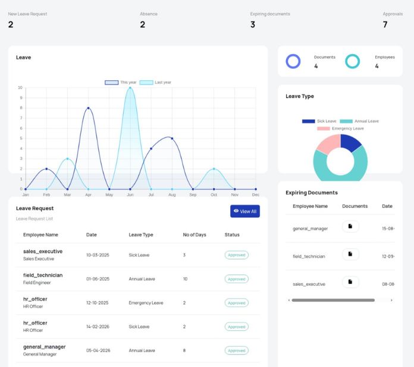Click scrollbar right arrow in Expiring Documents
The image size is (414, 367).
[391, 300]
